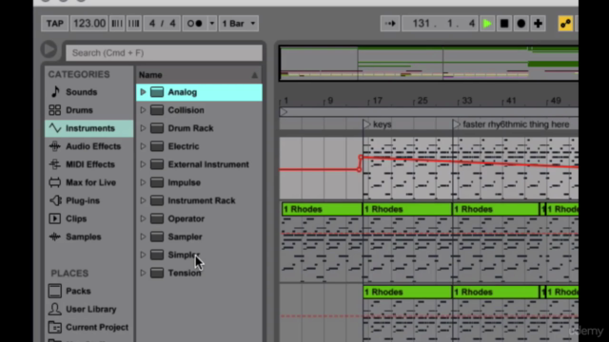
Task: Select the 131. 1. 4 position field
Action: (x=440, y=24)
